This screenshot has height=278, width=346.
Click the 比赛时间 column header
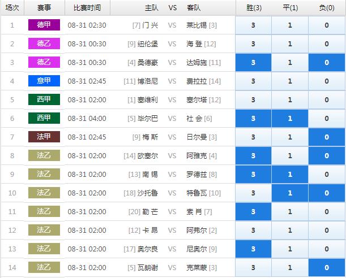[x=87, y=8]
